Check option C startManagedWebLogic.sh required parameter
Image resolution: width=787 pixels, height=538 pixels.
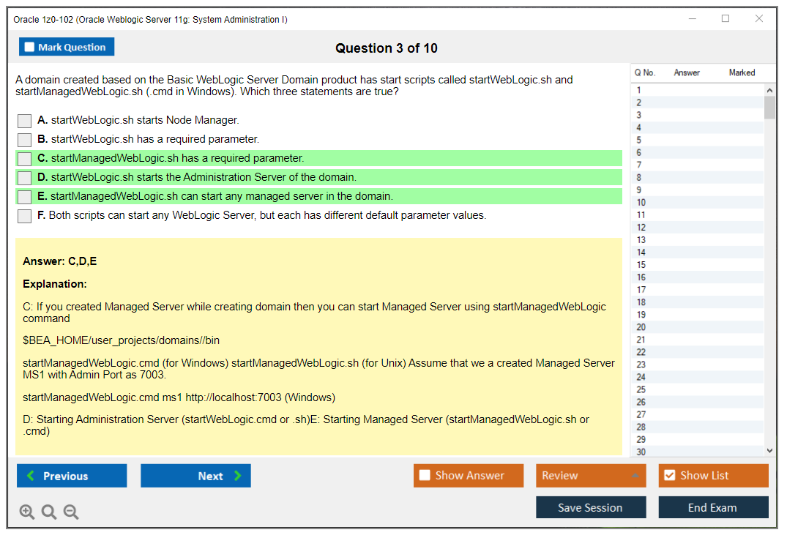(x=25, y=159)
